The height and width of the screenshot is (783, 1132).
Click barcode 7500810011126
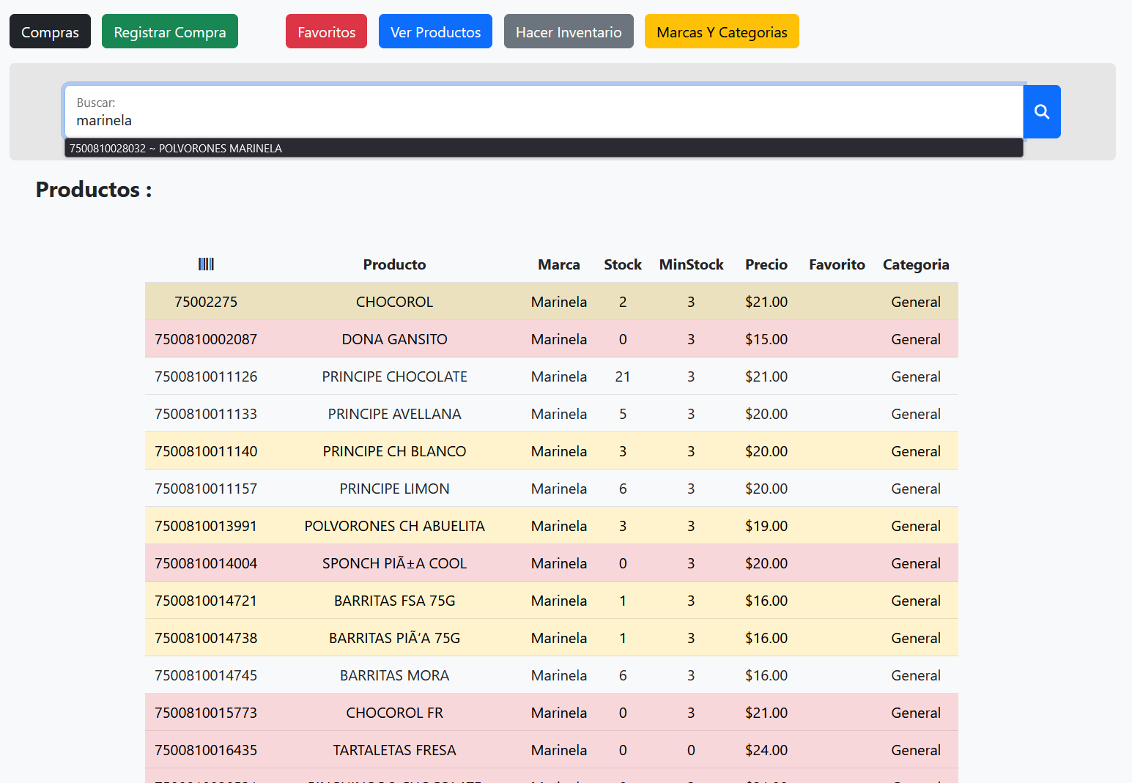(x=206, y=376)
